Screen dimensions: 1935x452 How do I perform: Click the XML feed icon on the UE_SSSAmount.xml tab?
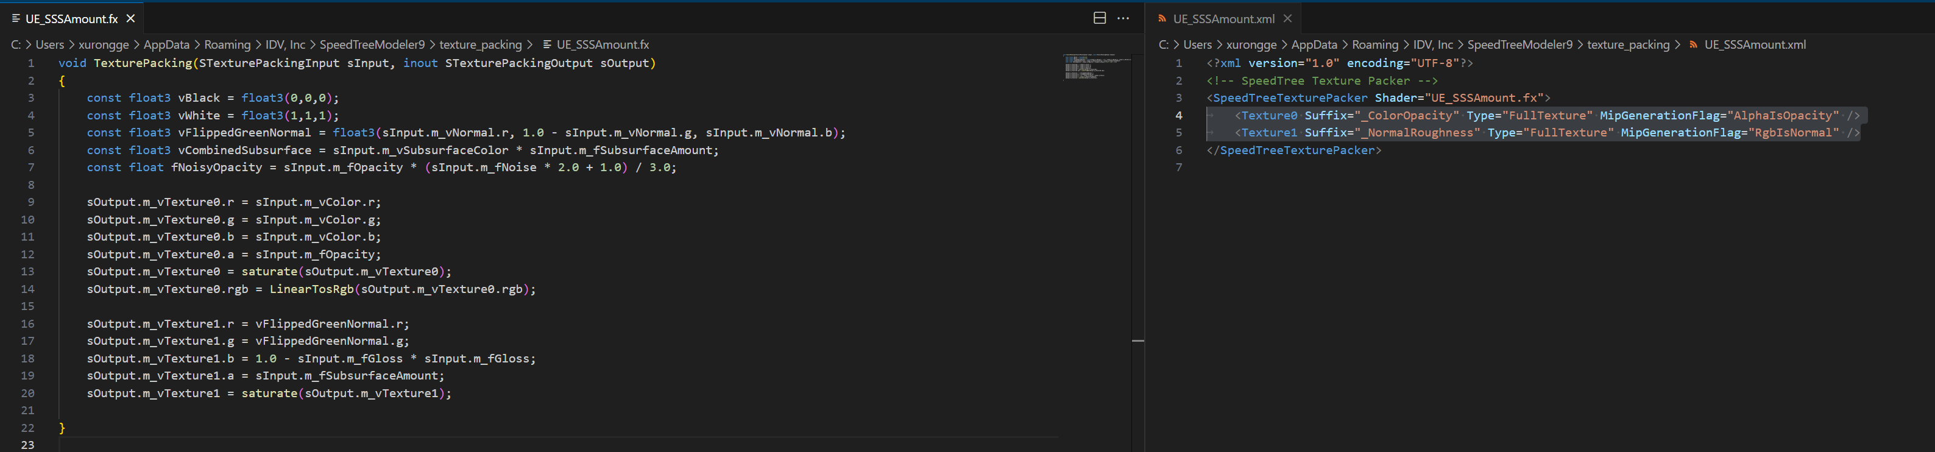(1162, 18)
